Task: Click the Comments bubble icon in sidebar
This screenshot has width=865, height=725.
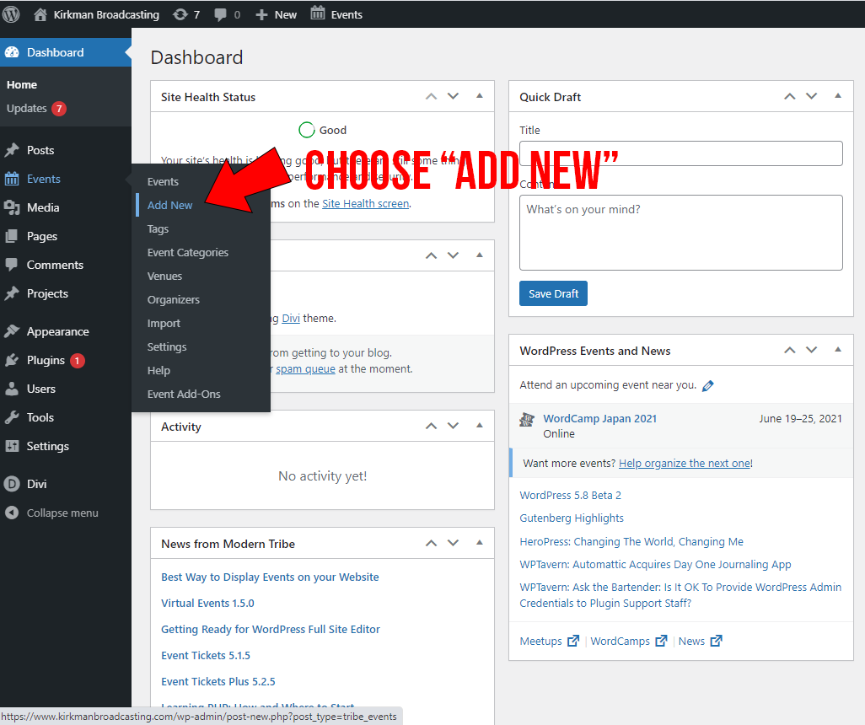Action: 12,265
